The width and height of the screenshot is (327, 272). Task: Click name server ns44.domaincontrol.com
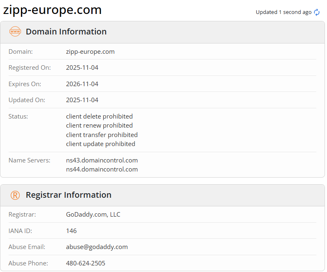click(x=102, y=169)
